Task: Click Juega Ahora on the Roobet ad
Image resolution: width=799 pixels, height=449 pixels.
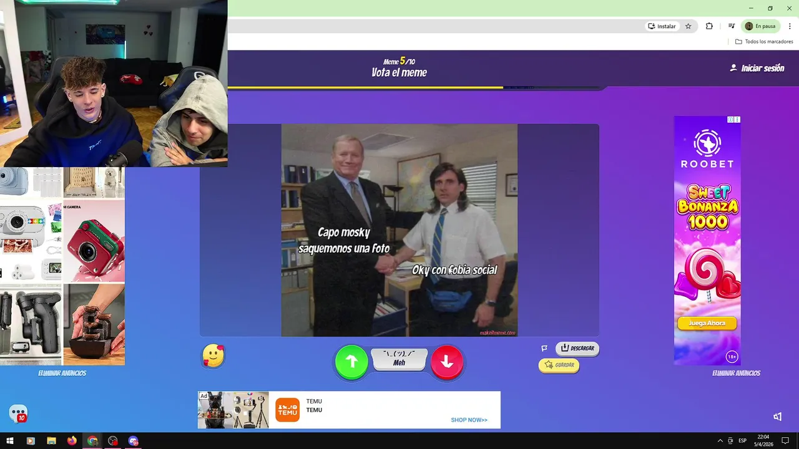Action: click(707, 323)
